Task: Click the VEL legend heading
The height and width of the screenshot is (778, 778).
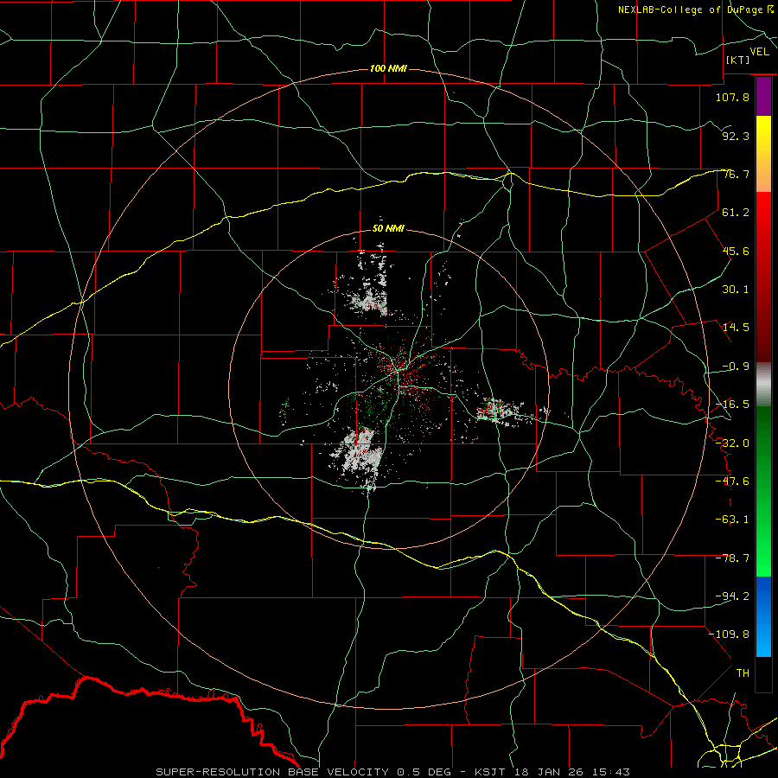Action: 759,52
